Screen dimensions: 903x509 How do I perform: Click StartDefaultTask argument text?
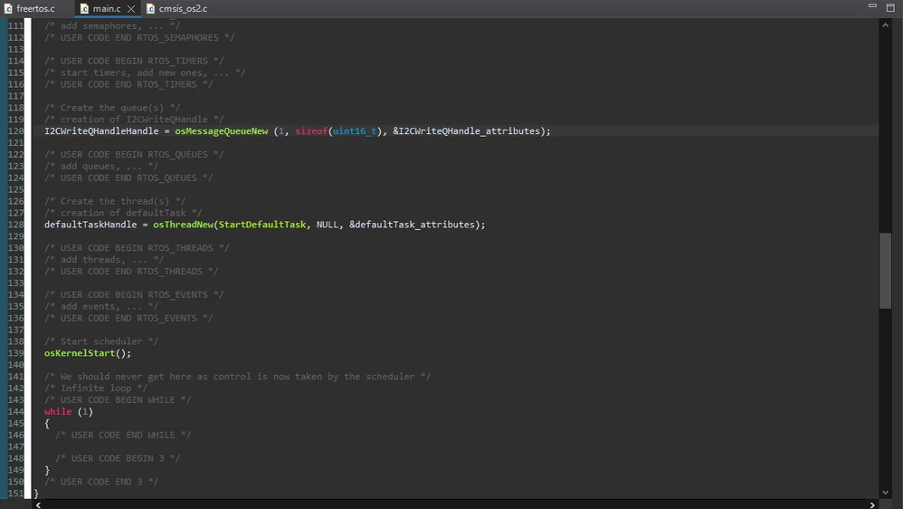[262, 225]
